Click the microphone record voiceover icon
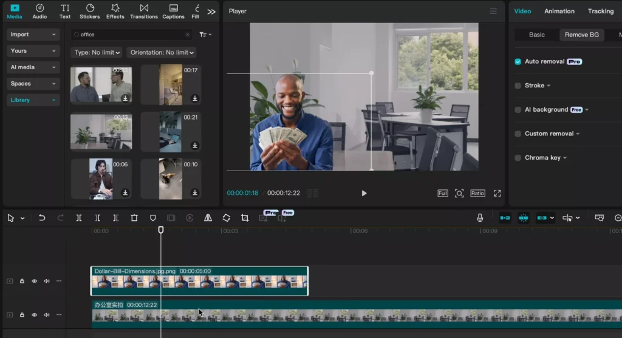This screenshot has height=338, width=622. click(x=480, y=217)
